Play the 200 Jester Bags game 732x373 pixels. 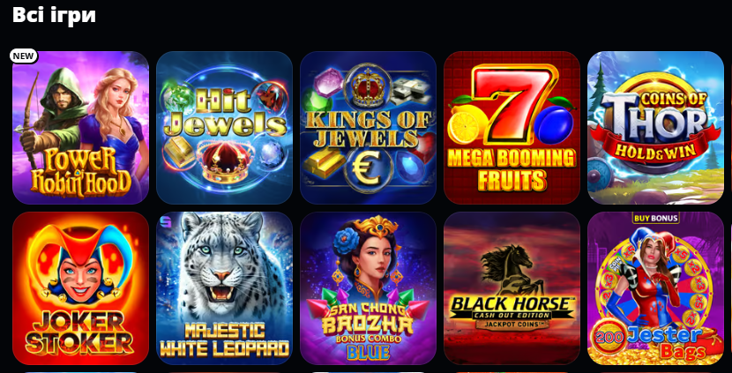click(655, 288)
